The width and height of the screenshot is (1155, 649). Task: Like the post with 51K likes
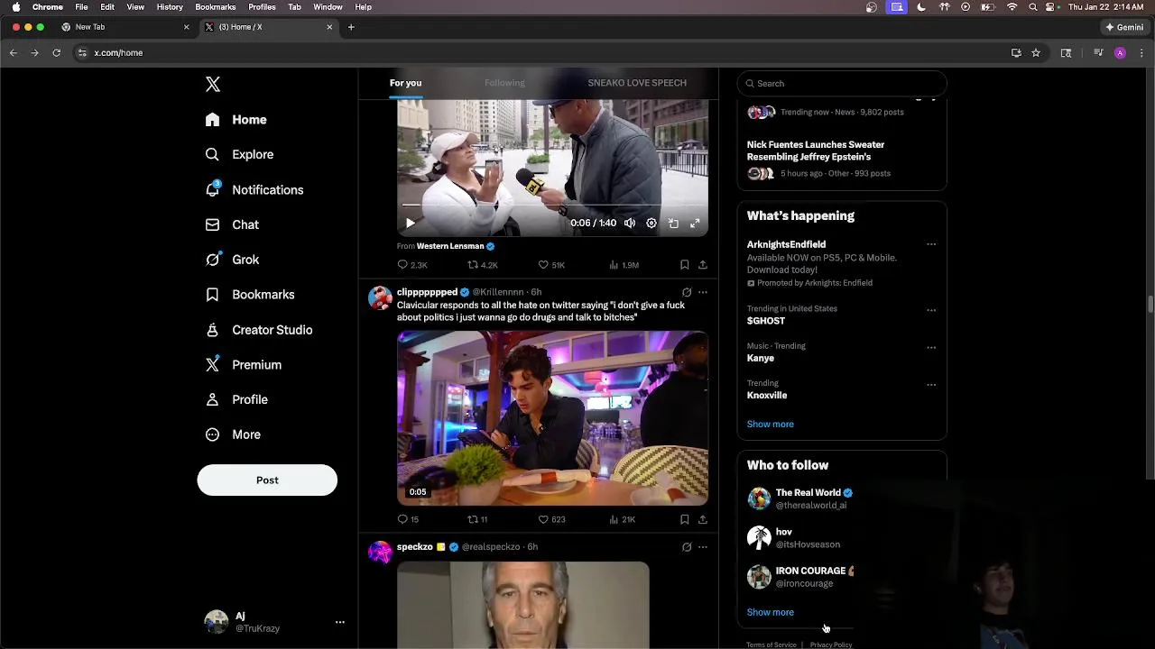point(551,265)
